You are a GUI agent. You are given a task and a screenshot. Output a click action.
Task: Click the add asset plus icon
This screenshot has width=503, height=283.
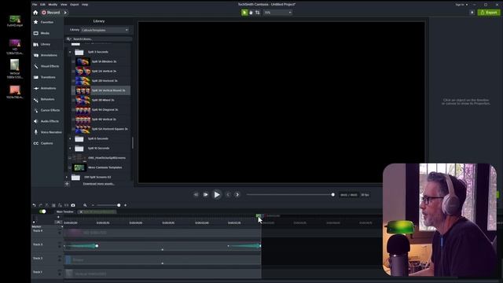click(67, 184)
